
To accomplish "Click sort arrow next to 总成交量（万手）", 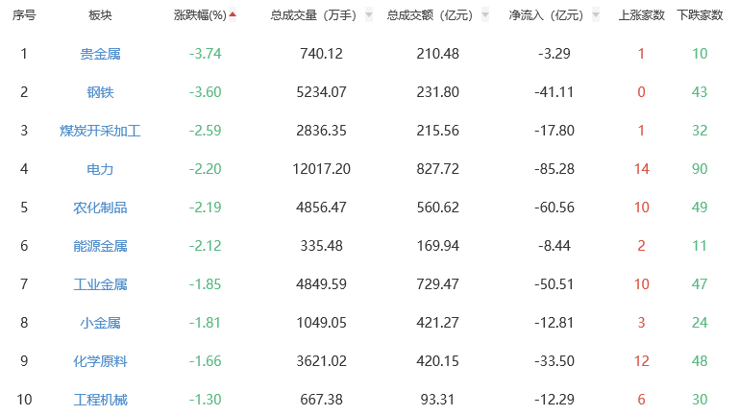I will [370, 16].
